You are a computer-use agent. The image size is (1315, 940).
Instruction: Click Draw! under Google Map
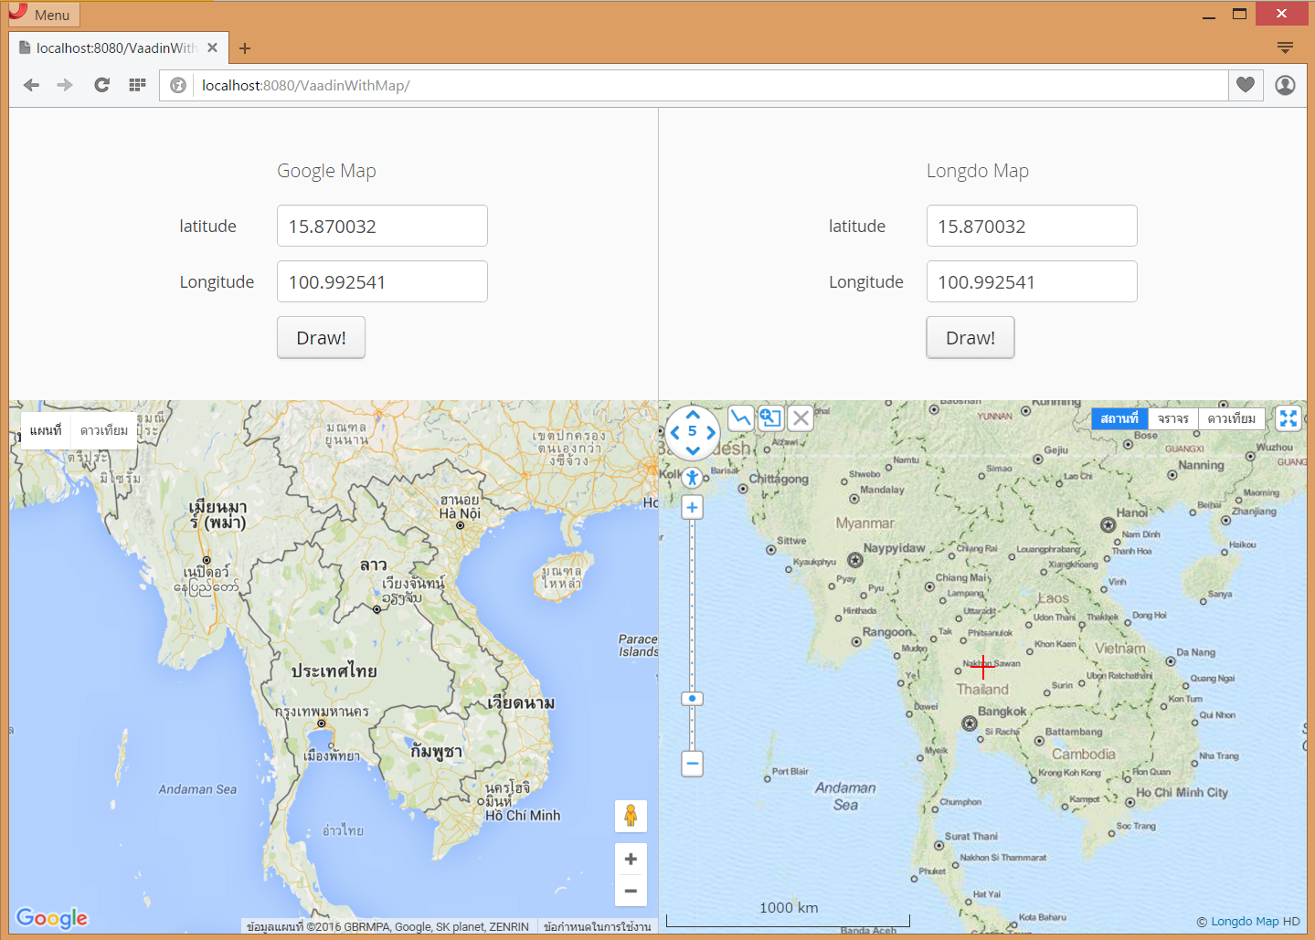click(x=321, y=337)
